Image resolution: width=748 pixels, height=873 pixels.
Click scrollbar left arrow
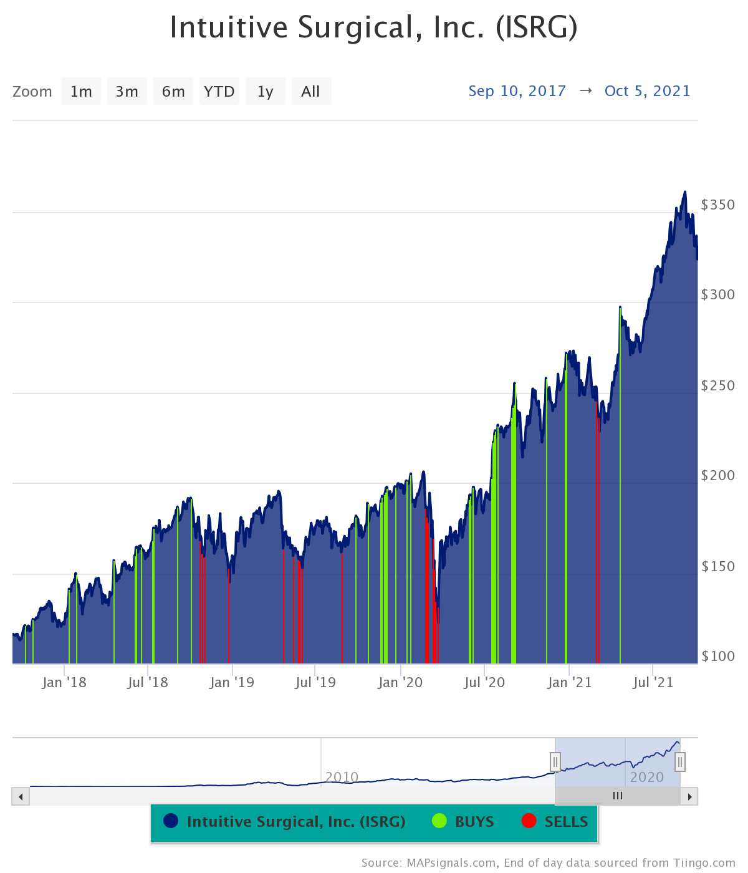pos(21,796)
